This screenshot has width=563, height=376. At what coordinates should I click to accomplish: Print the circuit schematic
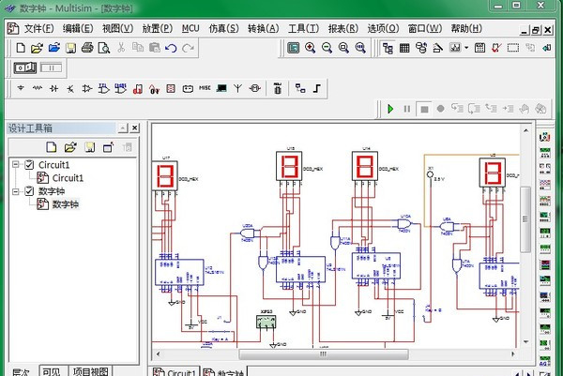(x=87, y=48)
